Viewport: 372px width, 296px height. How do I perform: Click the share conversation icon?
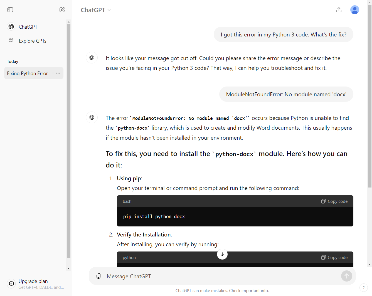(x=339, y=10)
